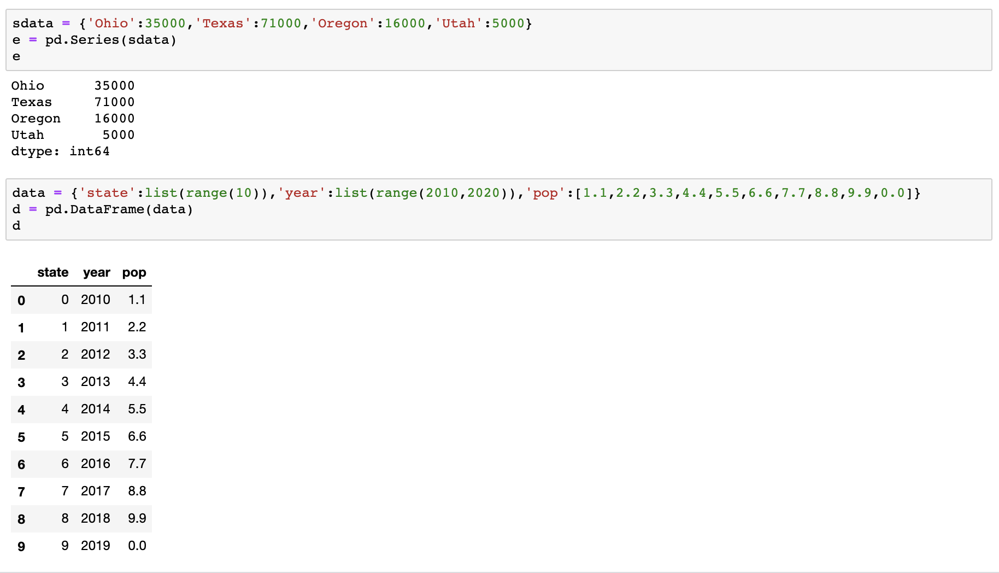Viewport: 999px width, 573px height.
Task: Click the row with index 0 in dataframe
Action: pos(81,300)
